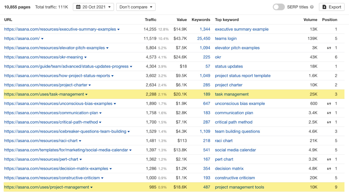Open the Don't compare dropdown
Screen dimensions: 349x193
pyautogui.click(x=136, y=7)
